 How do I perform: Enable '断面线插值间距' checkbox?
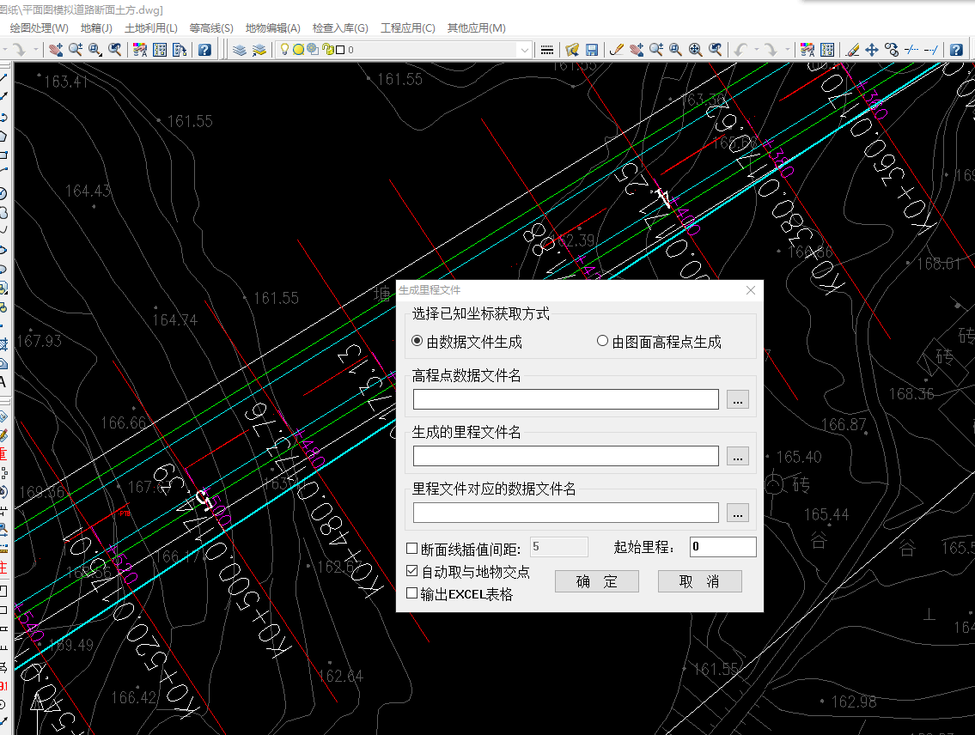[411, 549]
